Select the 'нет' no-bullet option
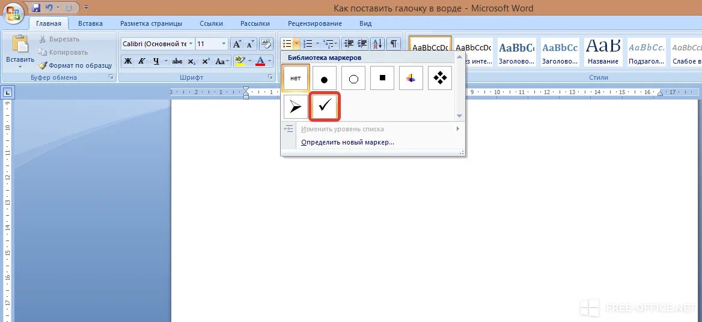The height and width of the screenshot is (322, 702). tap(296, 78)
